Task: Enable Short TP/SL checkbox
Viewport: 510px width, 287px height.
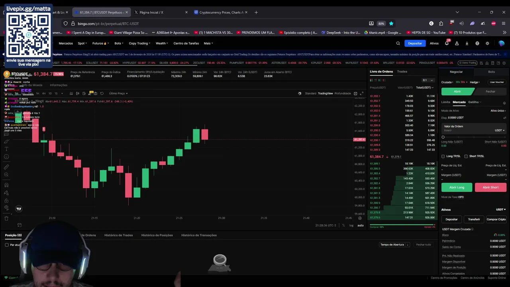Action: (x=466, y=156)
